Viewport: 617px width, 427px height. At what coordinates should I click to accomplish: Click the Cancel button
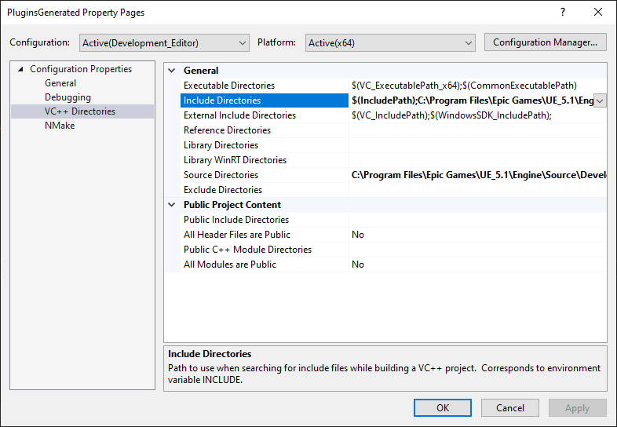[510, 407]
